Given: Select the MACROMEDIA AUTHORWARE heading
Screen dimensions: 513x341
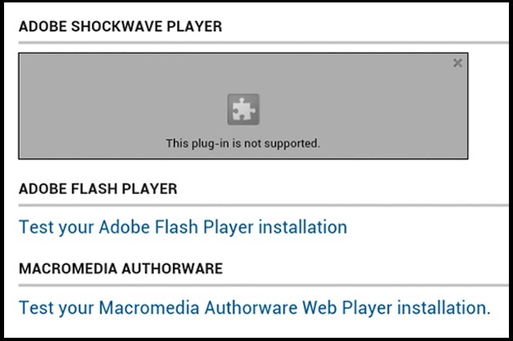Looking at the screenshot, I should pos(121,268).
